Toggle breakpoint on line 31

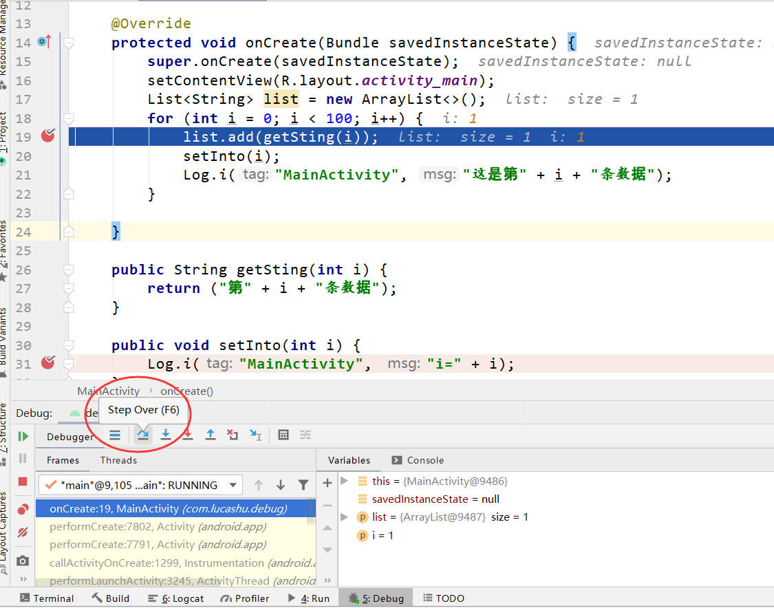(x=48, y=362)
